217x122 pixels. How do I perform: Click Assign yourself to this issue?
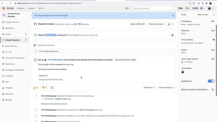51,80
